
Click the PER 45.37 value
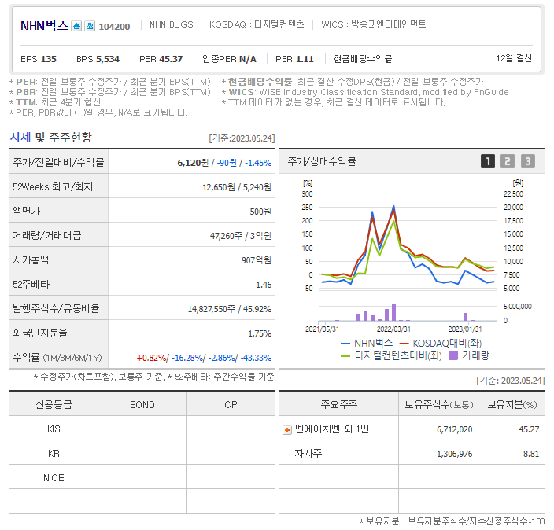tap(161, 59)
